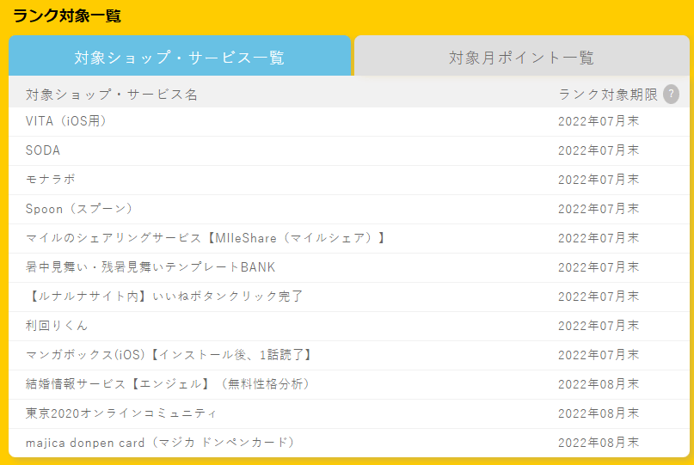Image resolution: width=694 pixels, height=465 pixels.
Task: Click 2022年07月末 date in SODA row
Action: 599,150
